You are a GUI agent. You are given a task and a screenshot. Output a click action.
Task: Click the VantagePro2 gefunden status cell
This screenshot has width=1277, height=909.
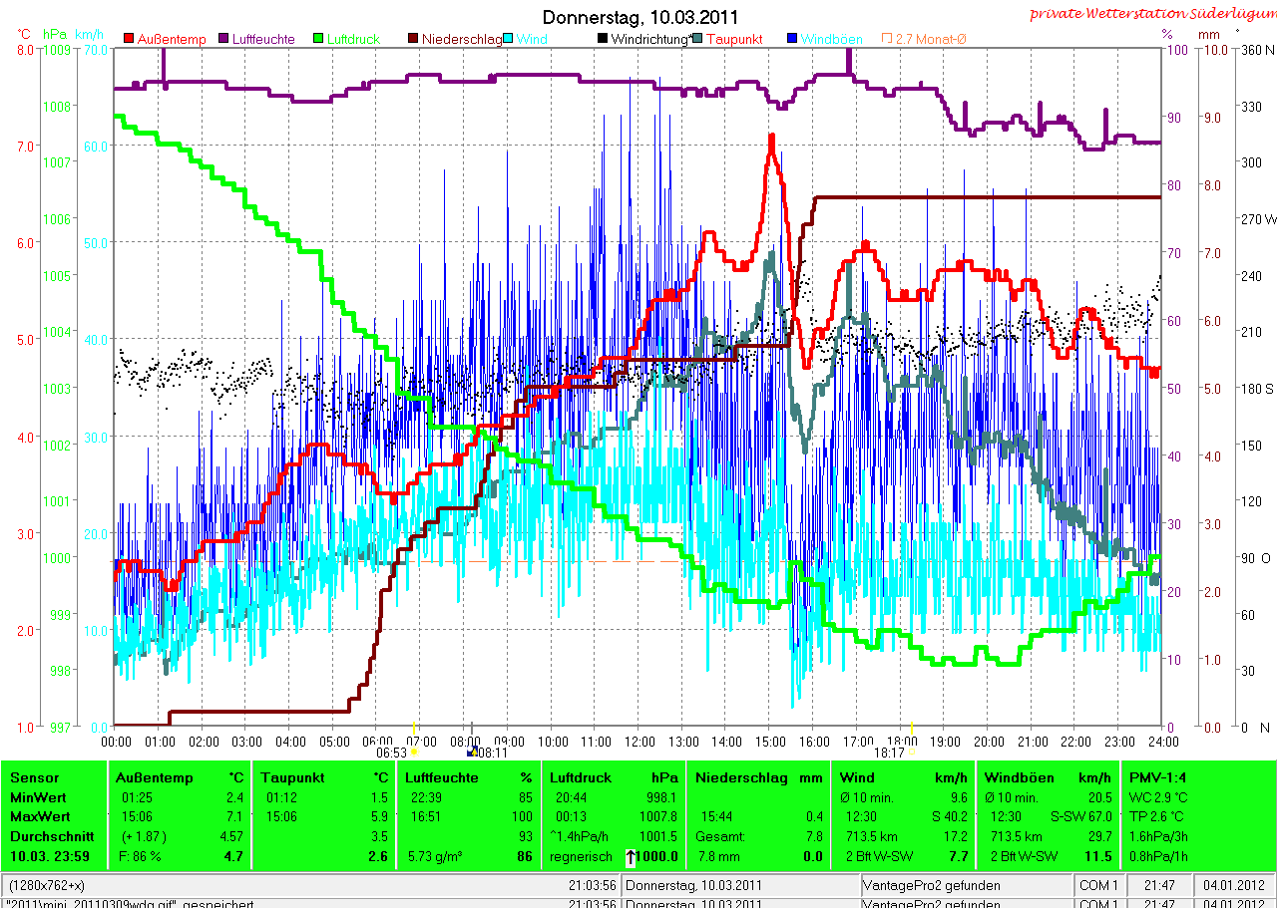[x=932, y=885]
